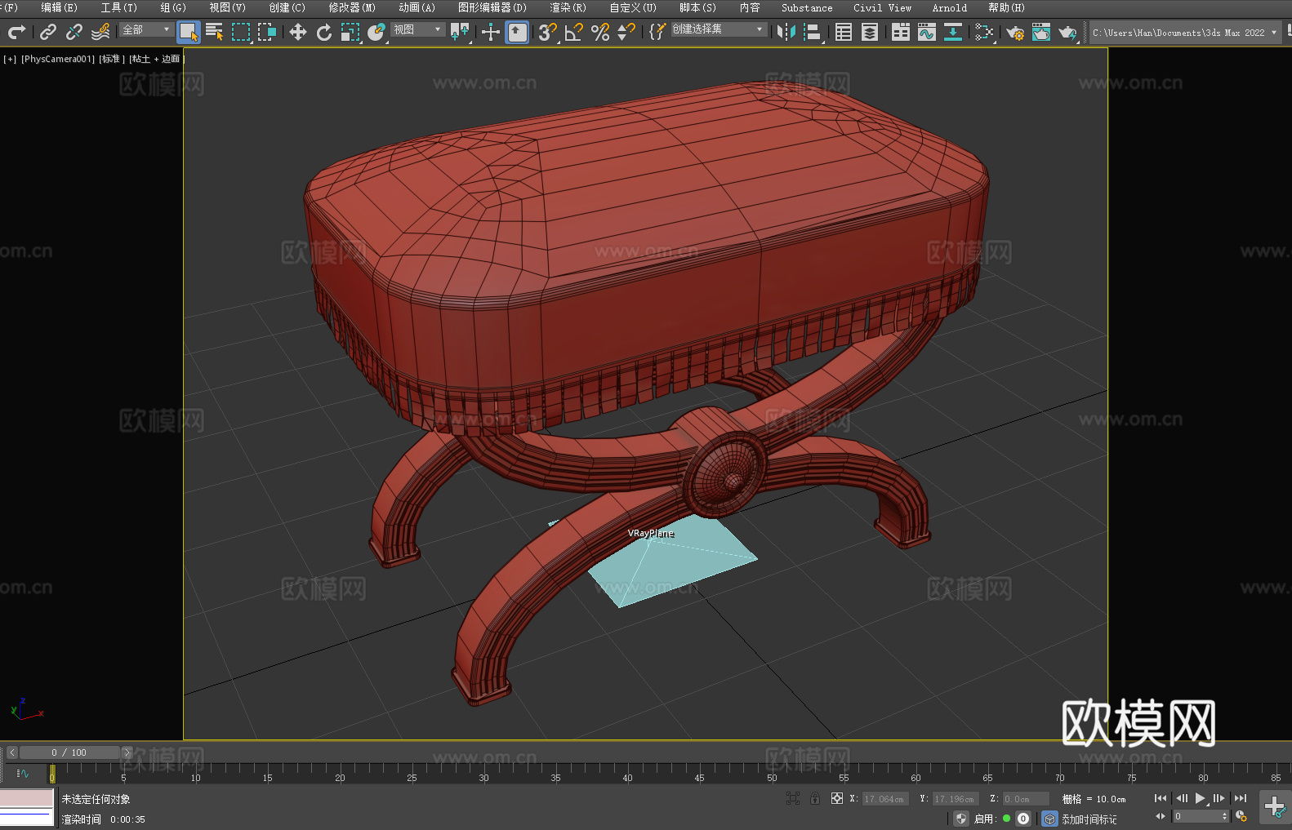This screenshot has width=1292, height=830.
Task: Click the Select and Manipulate icon
Action: [x=490, y=32]
